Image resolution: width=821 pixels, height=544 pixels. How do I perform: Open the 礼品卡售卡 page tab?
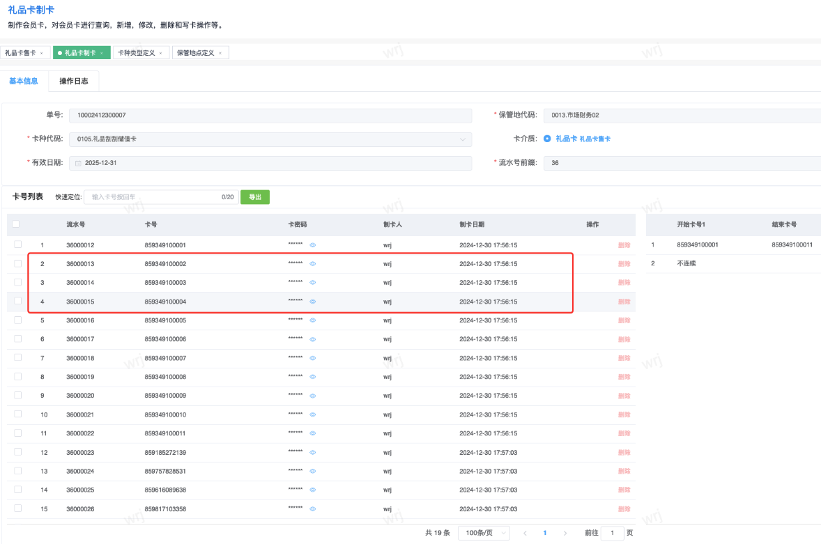(21, 53)
